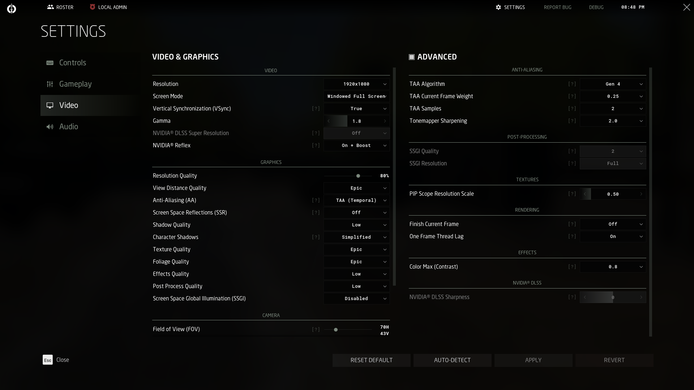Click the Reset Default button
This screenshot has width=694, height=390.
(371, 360)
